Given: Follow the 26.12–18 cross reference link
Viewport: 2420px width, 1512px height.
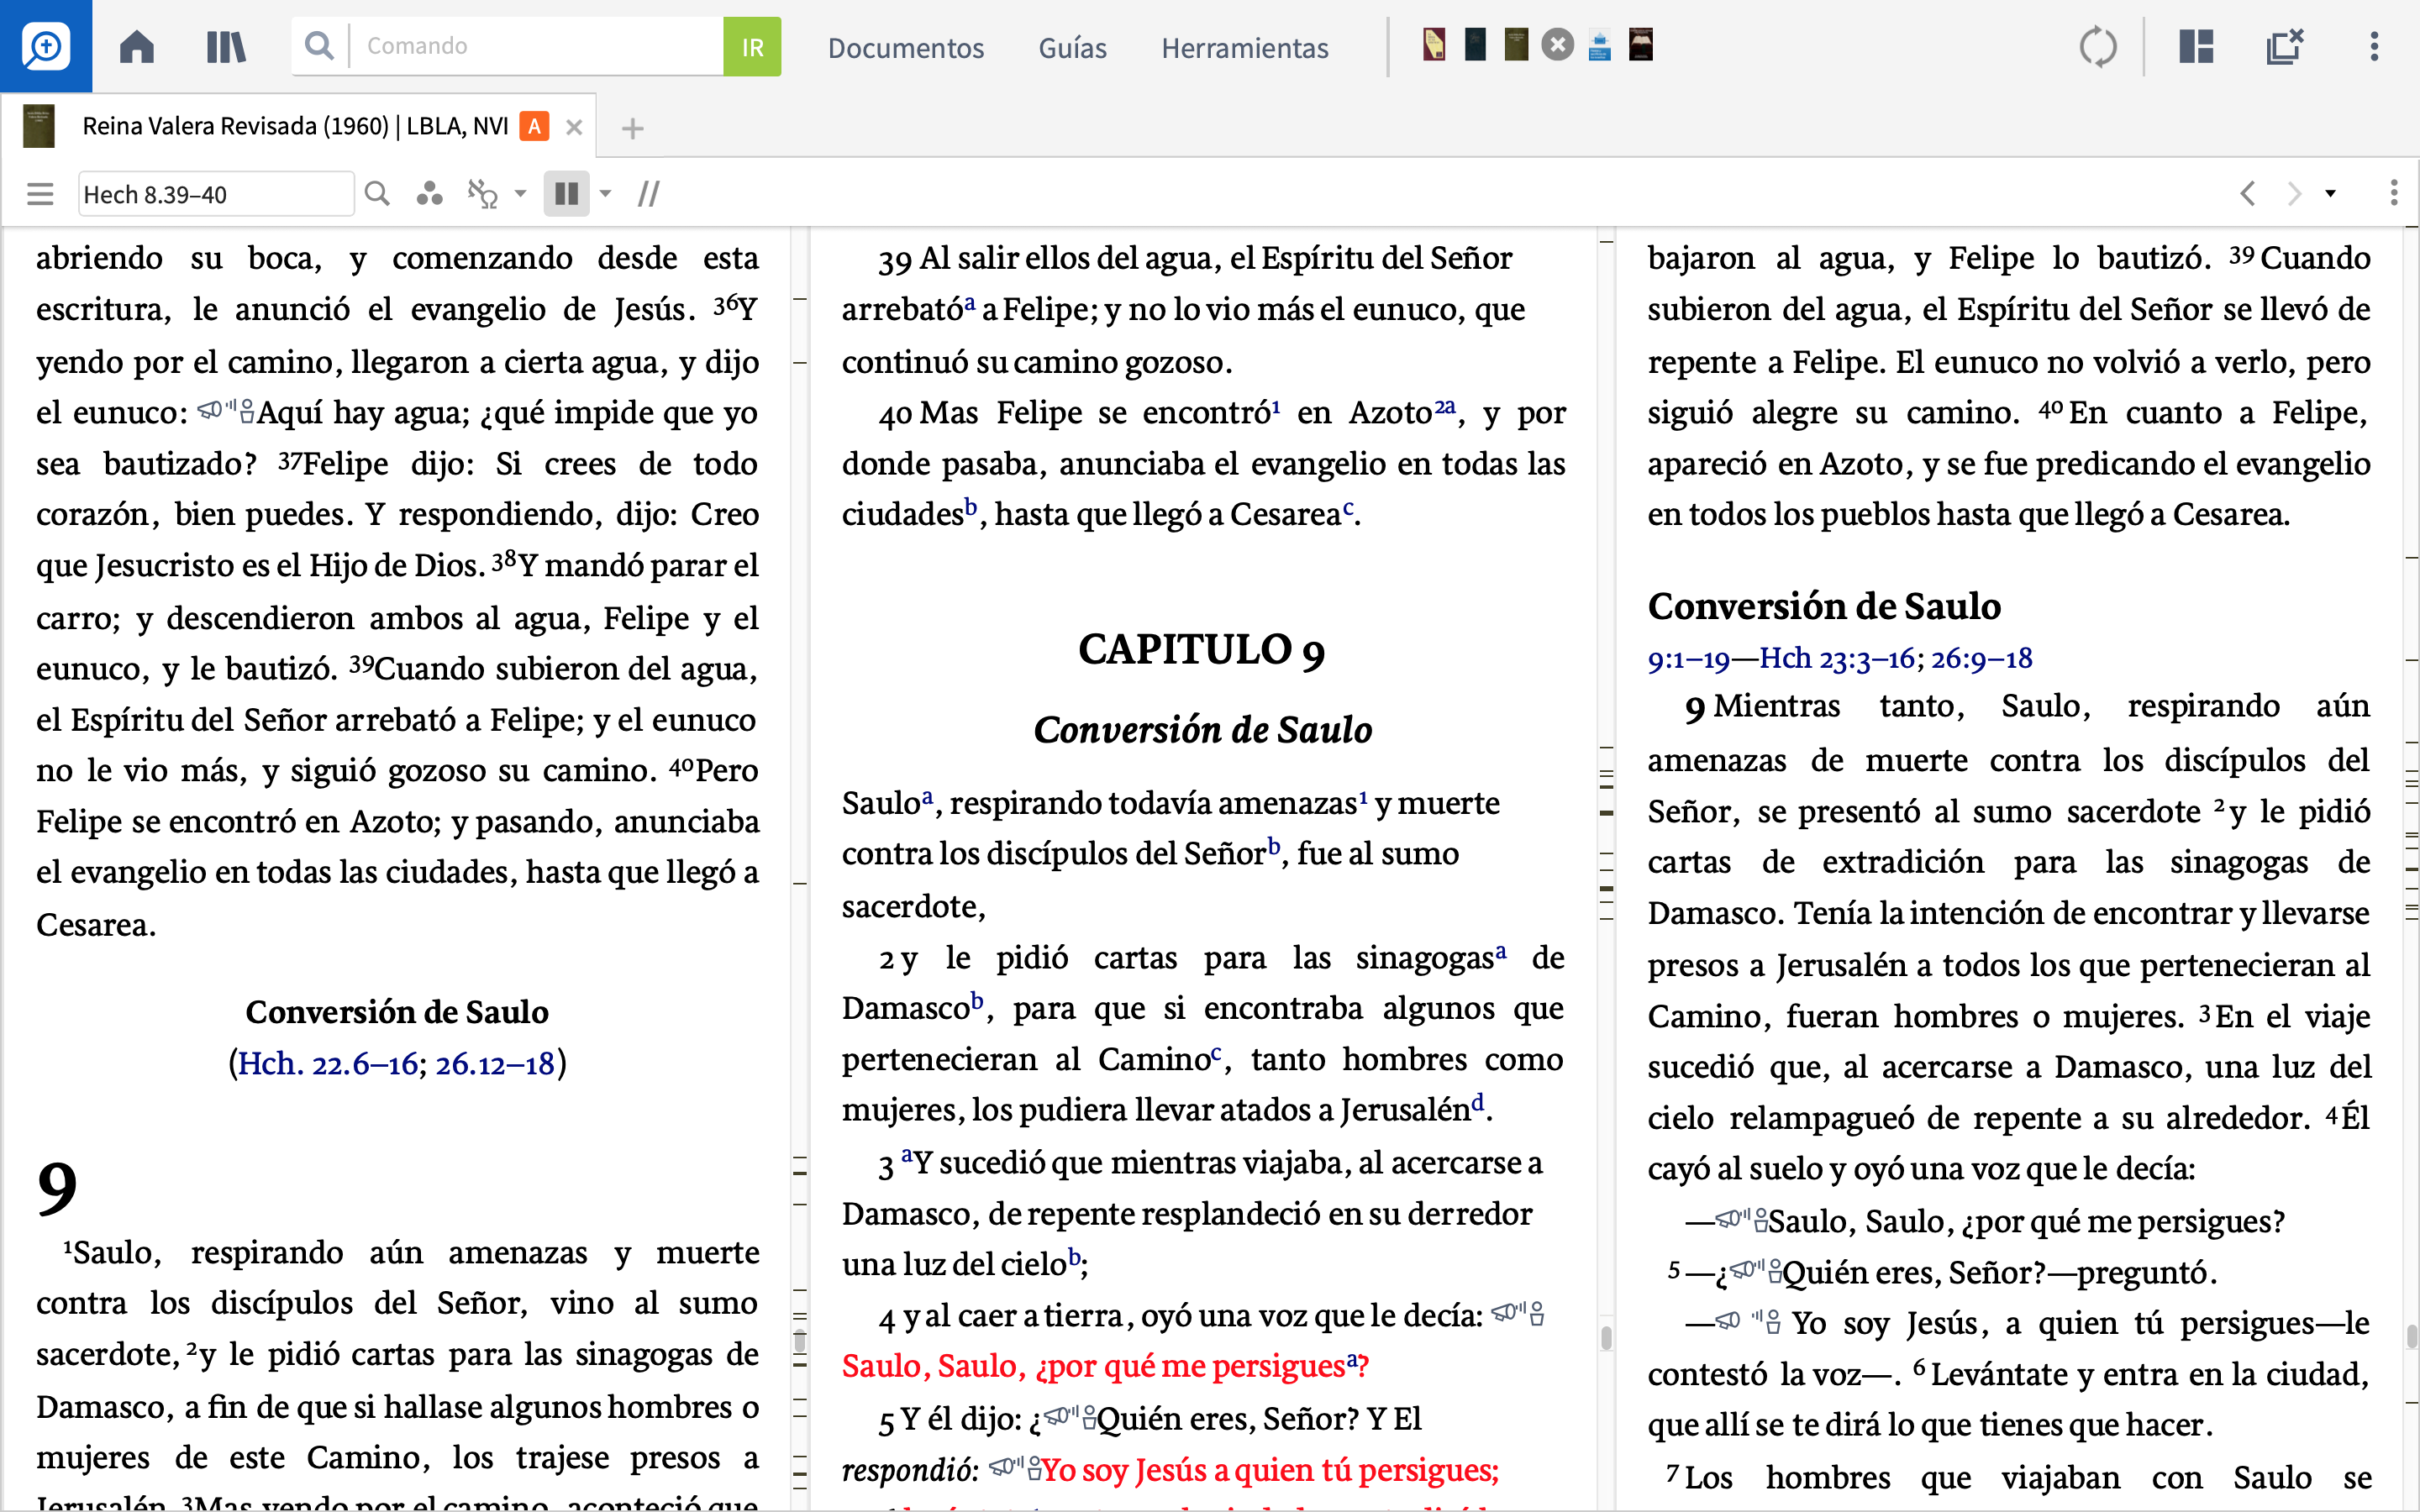Looking at the screenshot, I should click(495, 1063).
